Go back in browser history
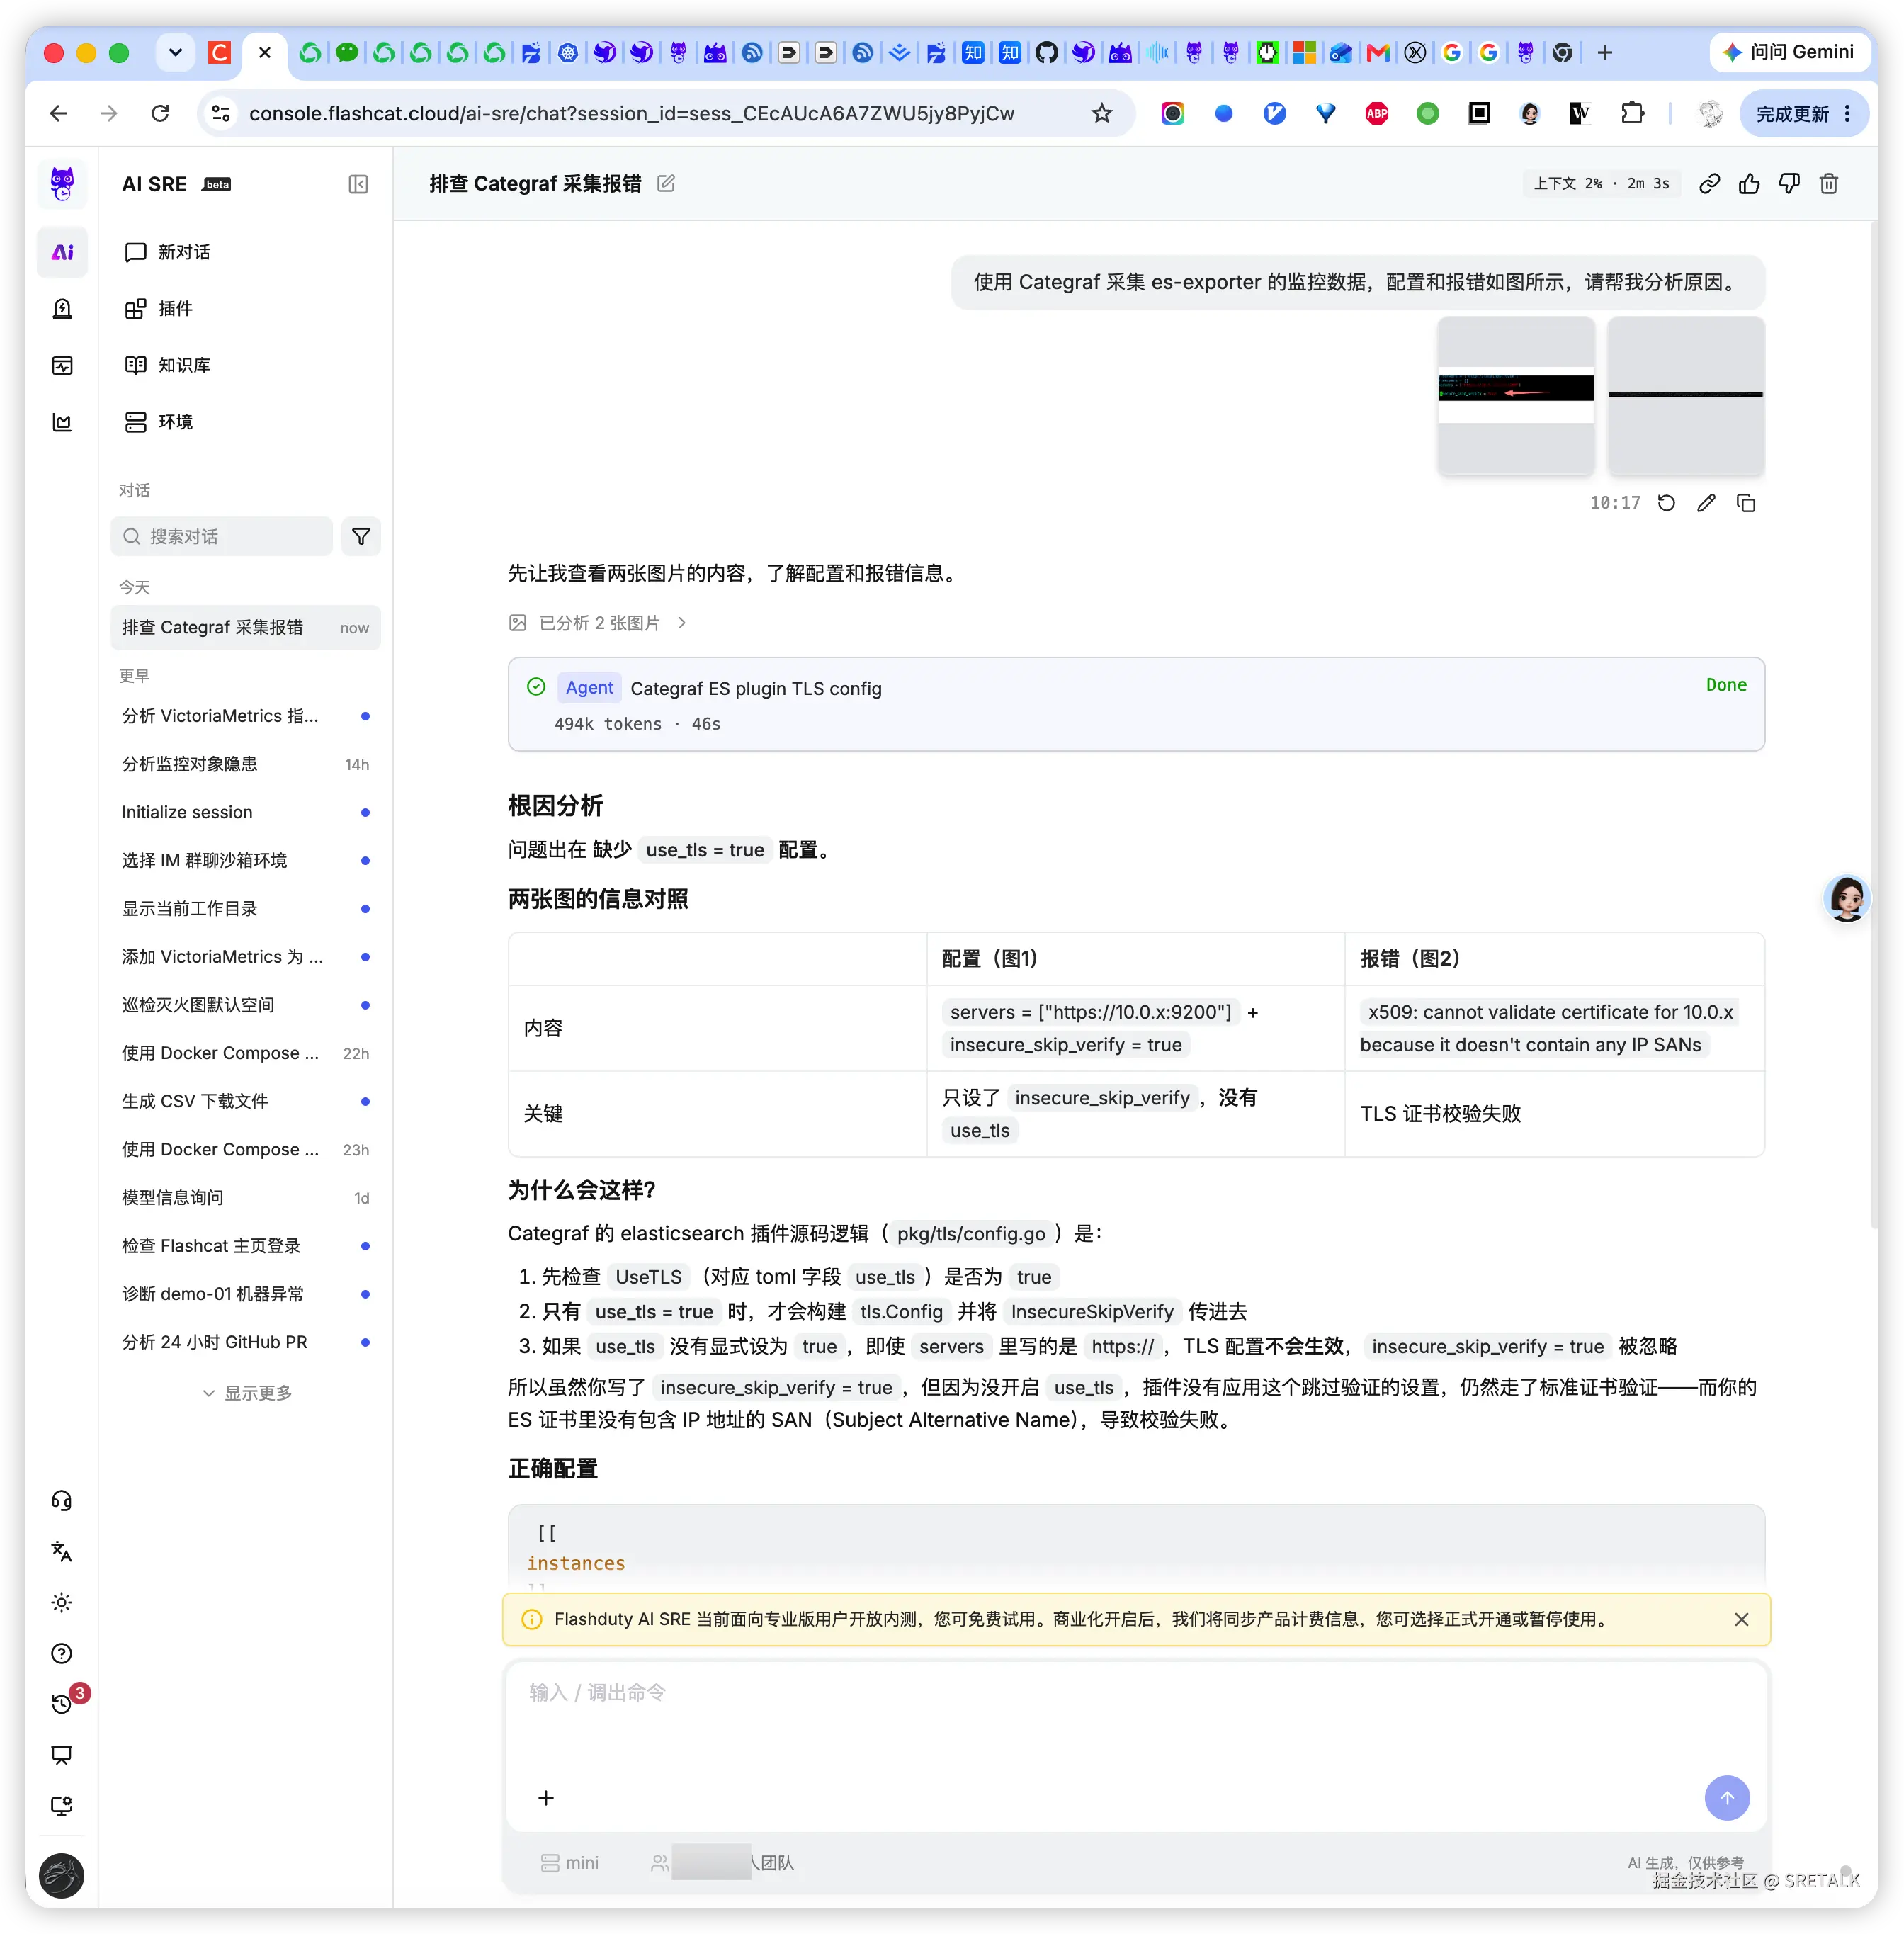 59,113
